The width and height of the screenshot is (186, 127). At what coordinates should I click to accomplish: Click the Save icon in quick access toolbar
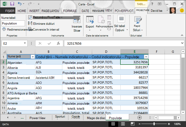[x=12, y=4]
